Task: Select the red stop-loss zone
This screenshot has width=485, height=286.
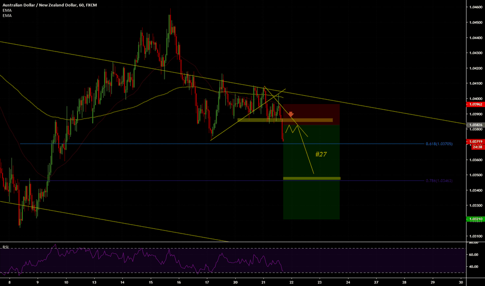Action: coord(311,110)
